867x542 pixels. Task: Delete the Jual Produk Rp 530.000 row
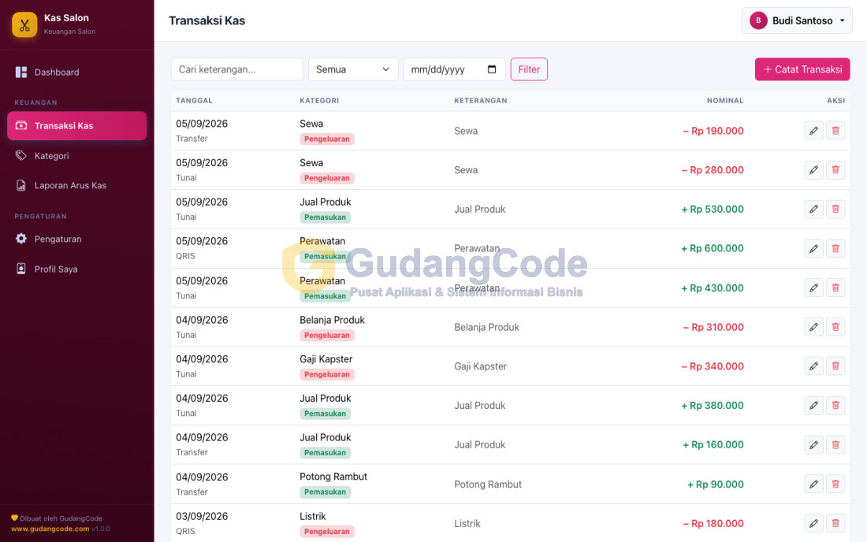point(835,210)
